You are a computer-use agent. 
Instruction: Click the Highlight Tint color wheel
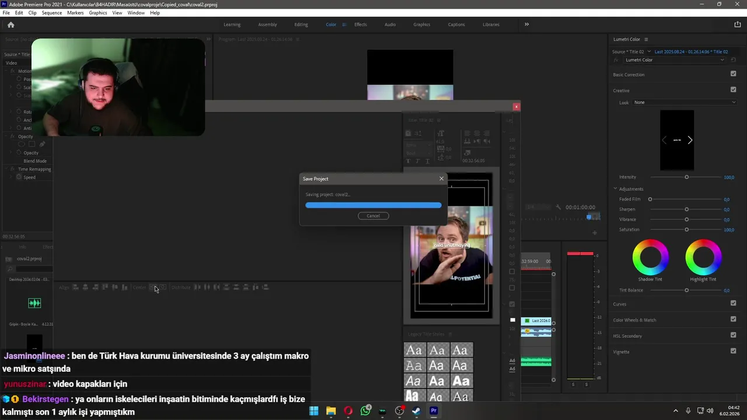pyautogui.click(x=703, y=257)
